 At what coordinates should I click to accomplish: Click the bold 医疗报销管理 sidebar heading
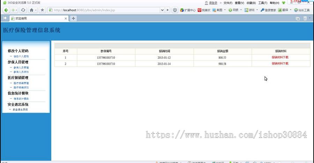pos(18,78)
